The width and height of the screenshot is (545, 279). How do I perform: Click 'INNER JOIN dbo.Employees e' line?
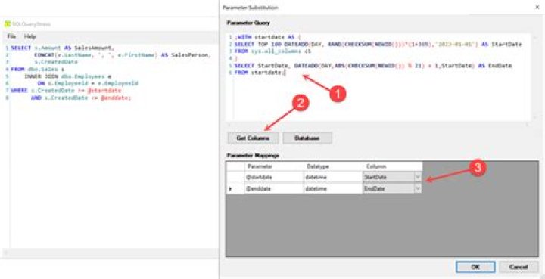click(68, 76)
